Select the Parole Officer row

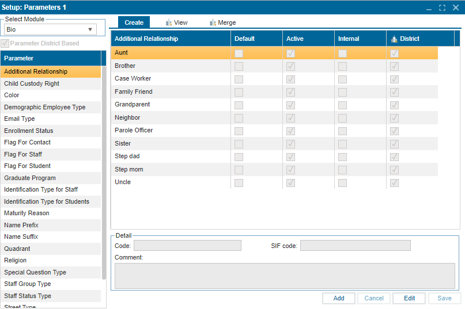coord(134,131)
